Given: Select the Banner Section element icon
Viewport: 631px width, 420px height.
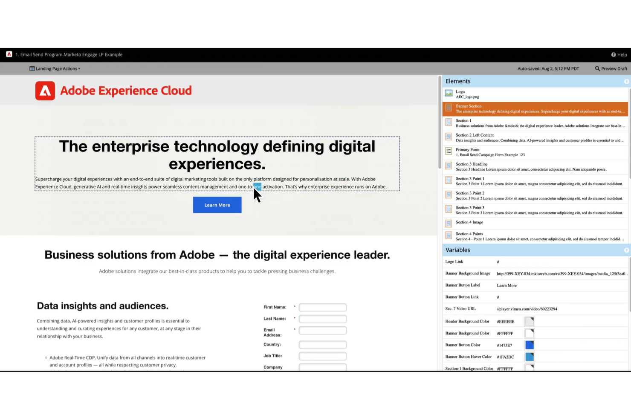Looking at the screenshot, I should pyautogui.click(x=449, y=108).
